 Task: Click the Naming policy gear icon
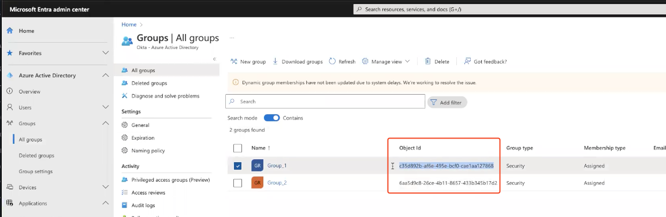[x=125, y=150]
